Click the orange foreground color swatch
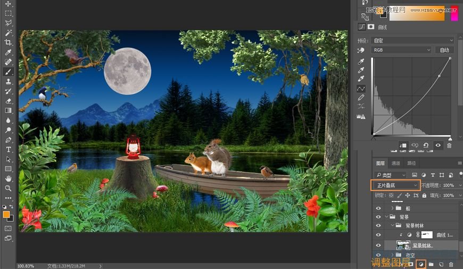Viewport: 463px width, 269px height. click(x=6, y=214)
